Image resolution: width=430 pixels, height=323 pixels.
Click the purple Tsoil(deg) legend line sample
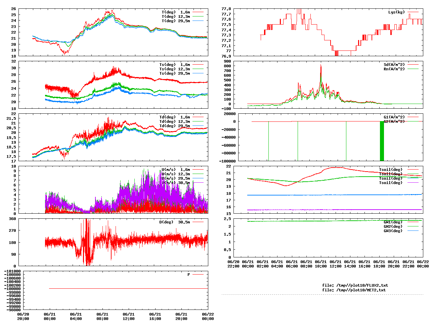[413, 183]
